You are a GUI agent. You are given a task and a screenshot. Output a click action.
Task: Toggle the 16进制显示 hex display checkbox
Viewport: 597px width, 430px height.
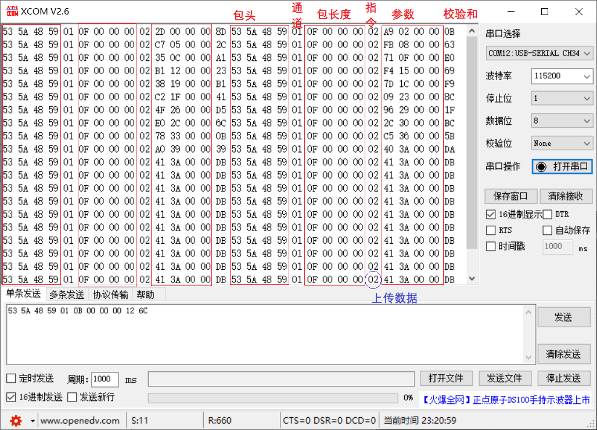click(491, 215)
